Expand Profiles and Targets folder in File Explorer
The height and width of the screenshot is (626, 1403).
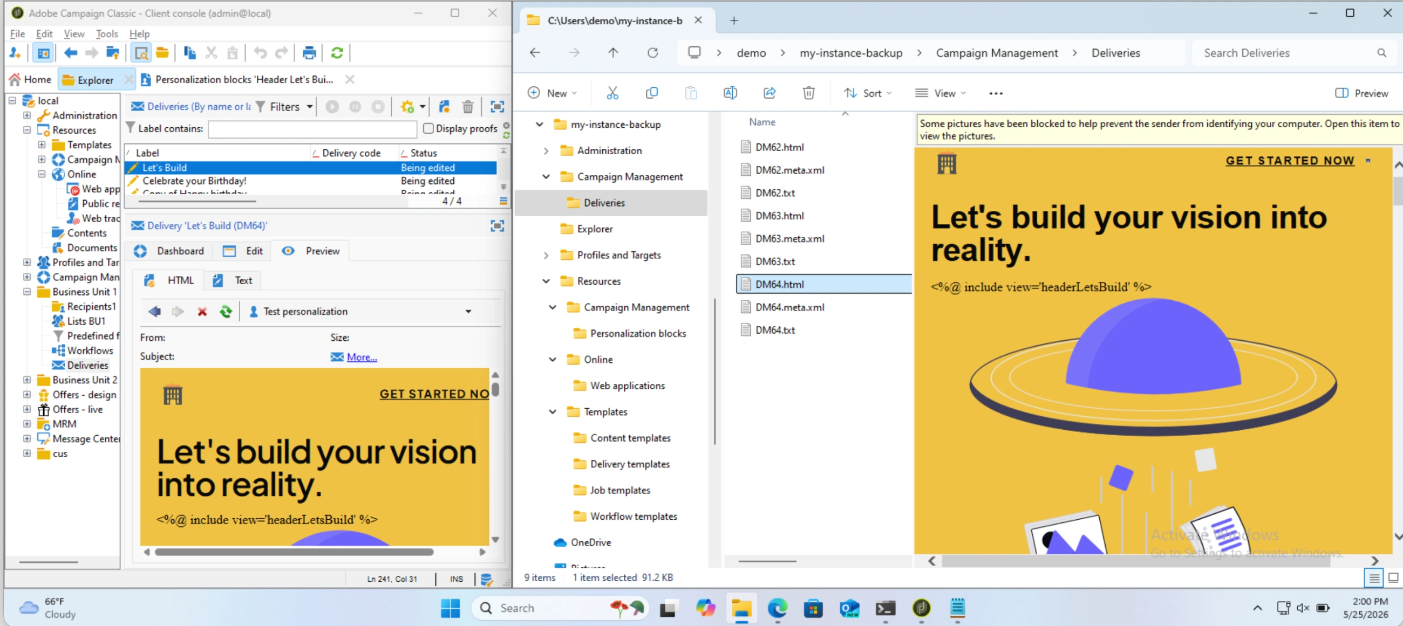(546, 255)
